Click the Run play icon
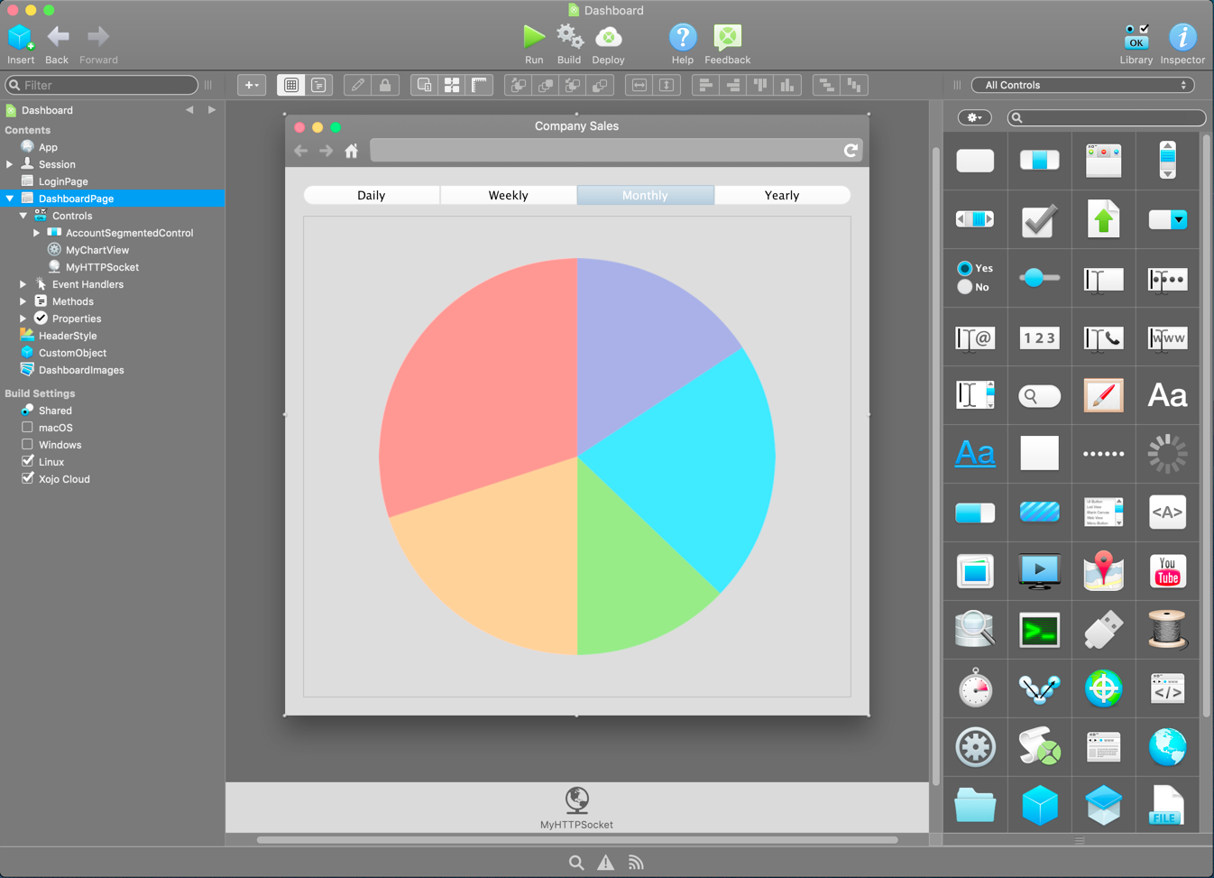Image resolution: width=1214 pixels, height=878 pixels. 534,37
